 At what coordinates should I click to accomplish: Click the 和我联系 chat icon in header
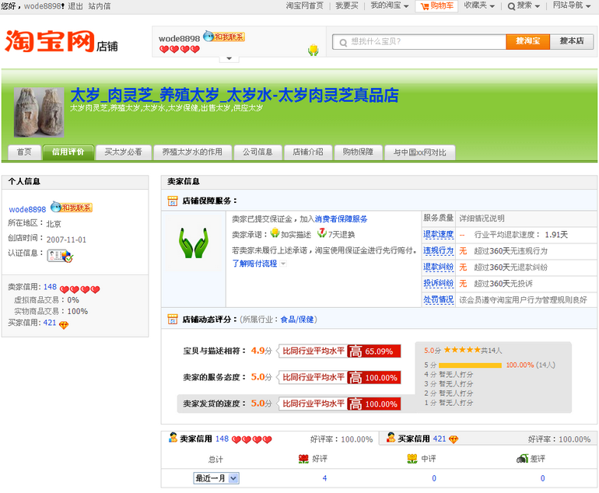pos(224,37)
